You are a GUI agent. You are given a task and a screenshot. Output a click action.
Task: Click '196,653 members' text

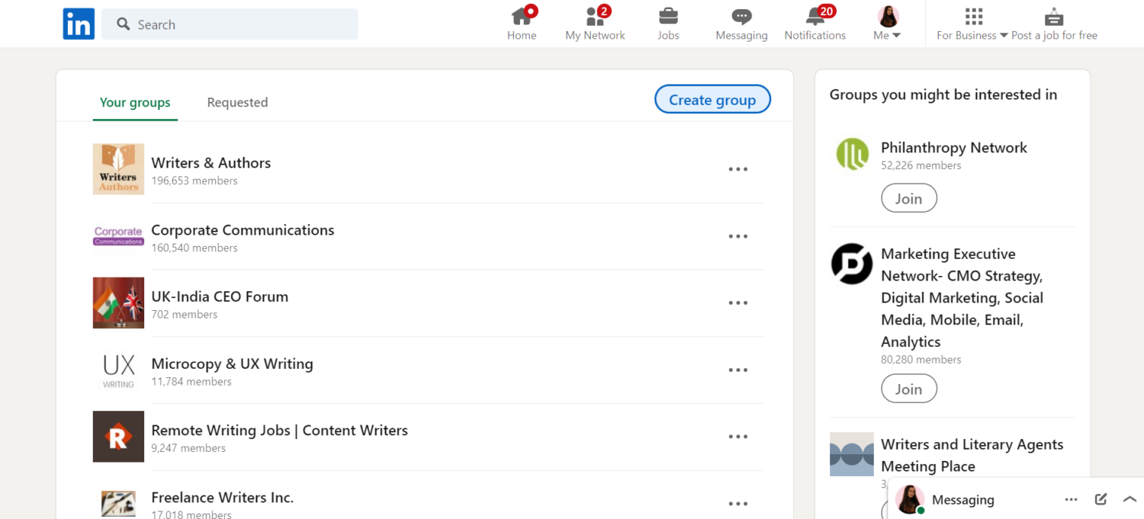(x=194, y=181)
